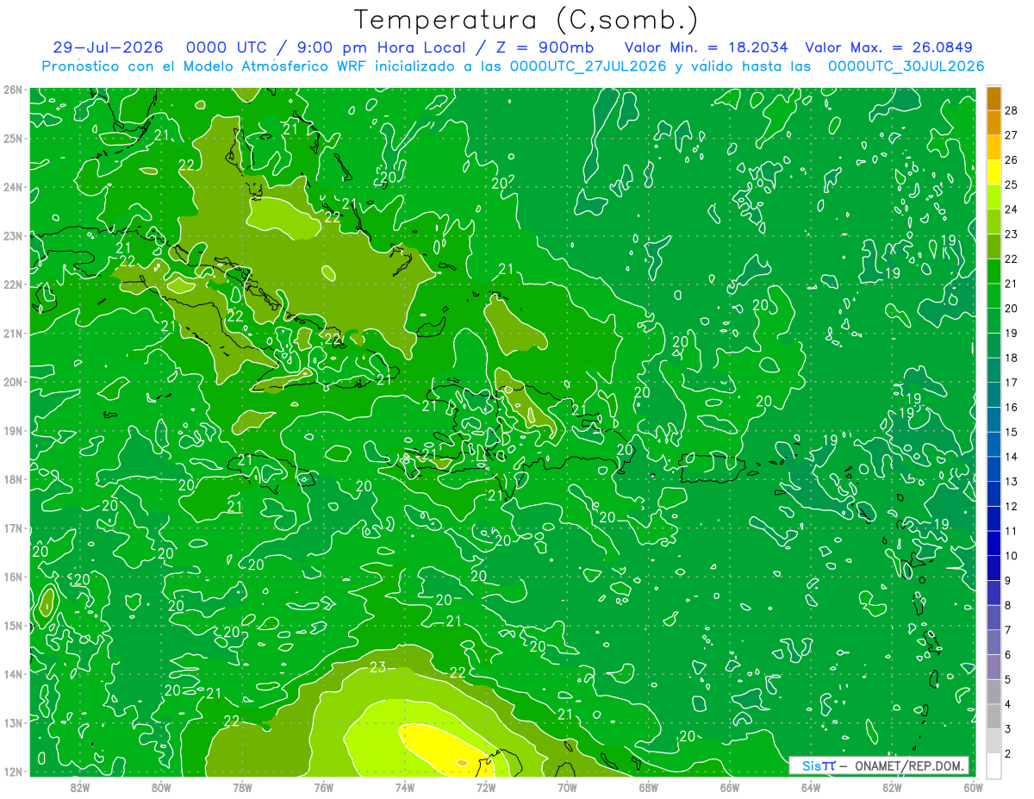This screenshot has width=1034, height=799.
Task: Click the '60W' longitude axis label
Action: coord(973,787)
